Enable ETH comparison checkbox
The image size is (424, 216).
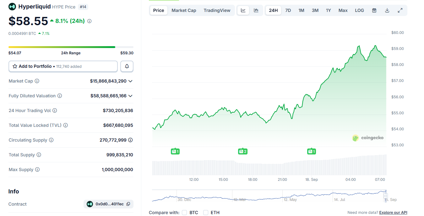[x=206, y=213]
